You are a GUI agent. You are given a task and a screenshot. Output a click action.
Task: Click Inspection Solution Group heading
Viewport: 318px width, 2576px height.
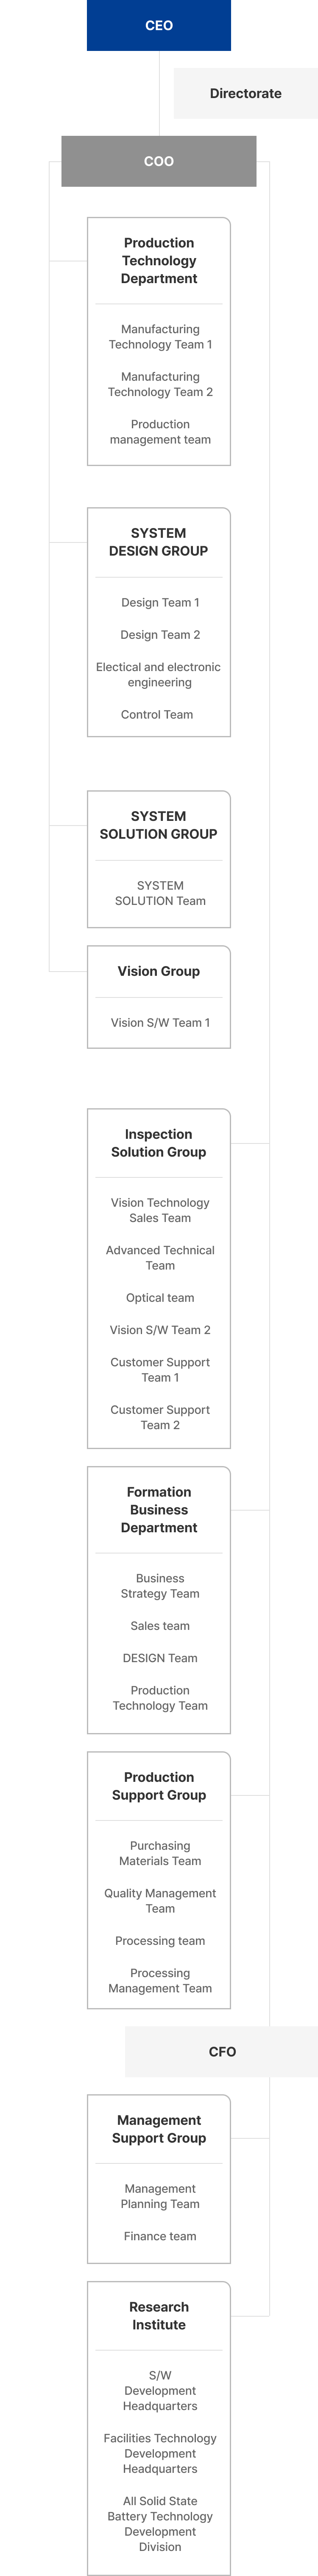click(x=159, y=1143)
